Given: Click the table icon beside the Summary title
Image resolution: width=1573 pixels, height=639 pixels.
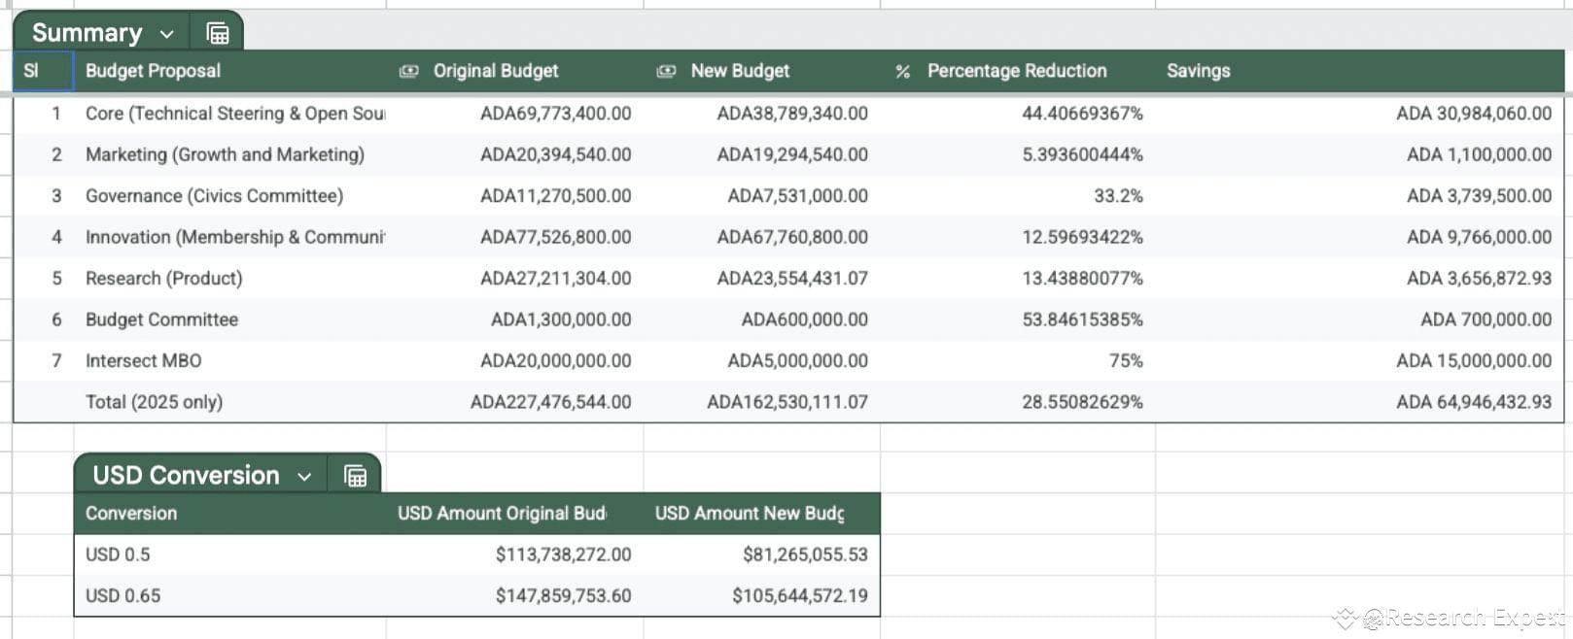Looking at the screenshot, I should point(218,33).
